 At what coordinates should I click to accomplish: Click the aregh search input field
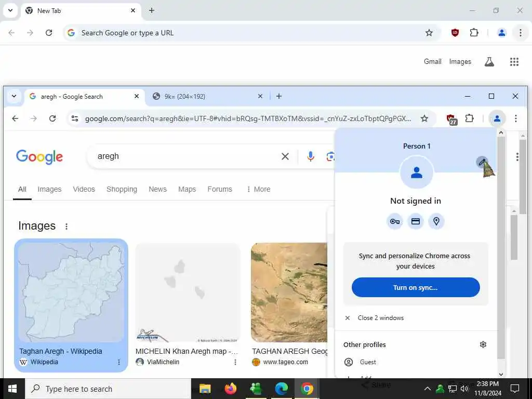click(x=187, y=156)
